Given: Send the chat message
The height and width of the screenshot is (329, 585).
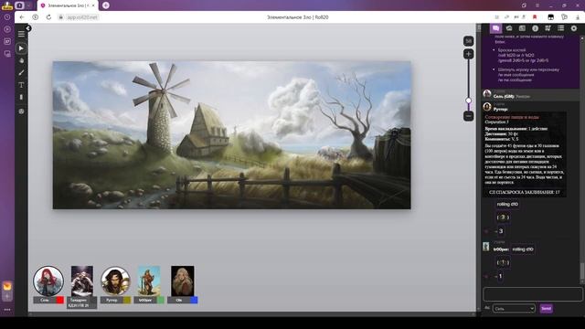Looking at the screenshot, I should [547, 309].
